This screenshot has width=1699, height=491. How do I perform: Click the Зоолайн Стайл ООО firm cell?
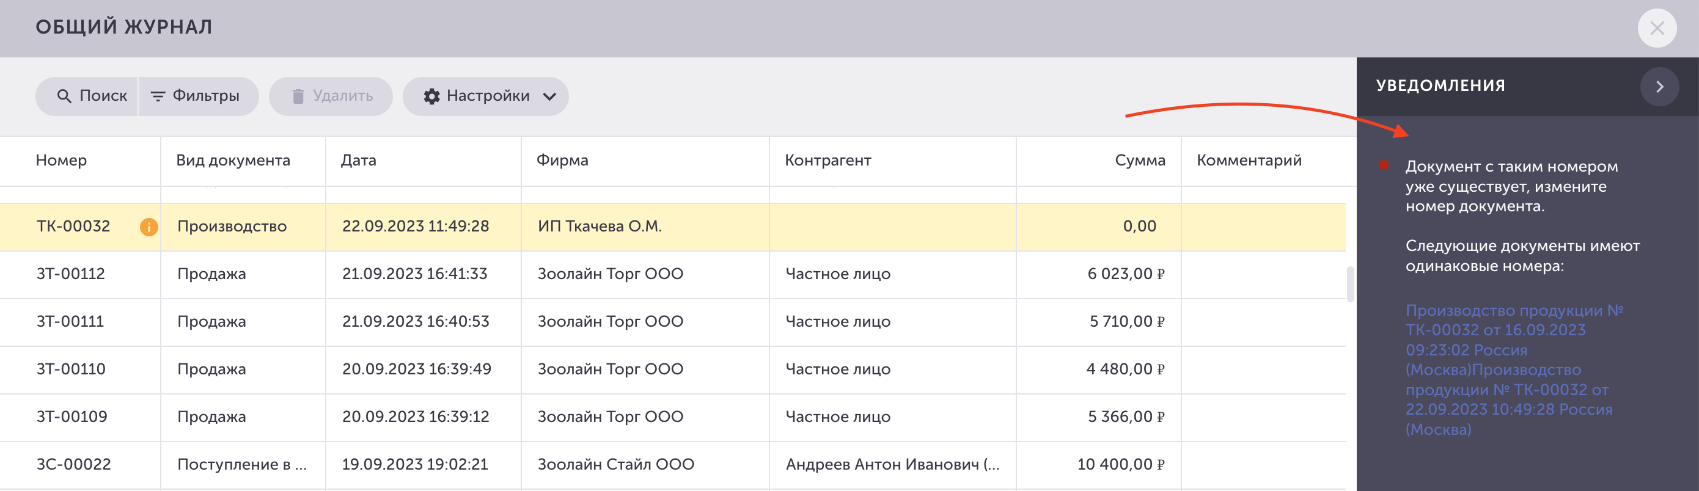coord(645,465)
